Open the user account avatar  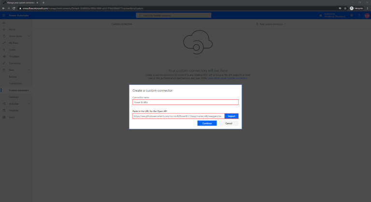(x=366, y=15)
